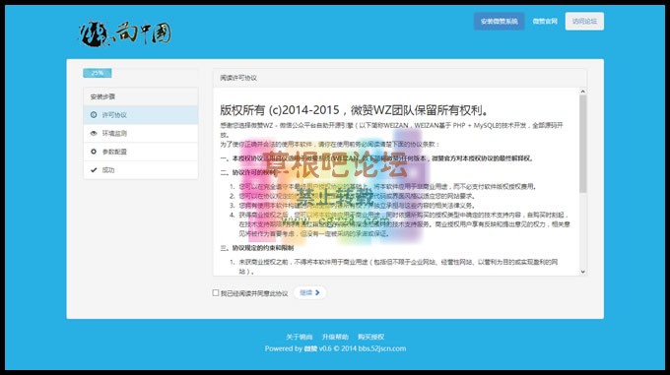This screenshot has width=670, height=375.
Task: Open the 访问论坛 button
Action: coord(584,22)
